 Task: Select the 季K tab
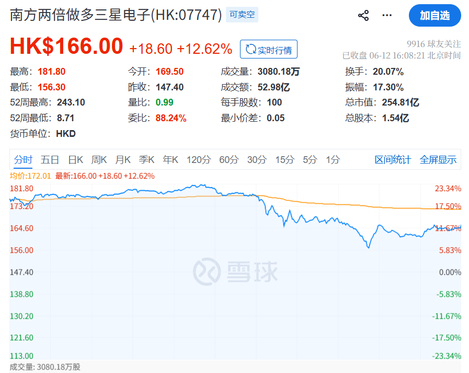[x=146, y=160]
